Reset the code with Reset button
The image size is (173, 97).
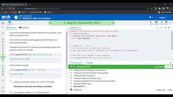162,23
